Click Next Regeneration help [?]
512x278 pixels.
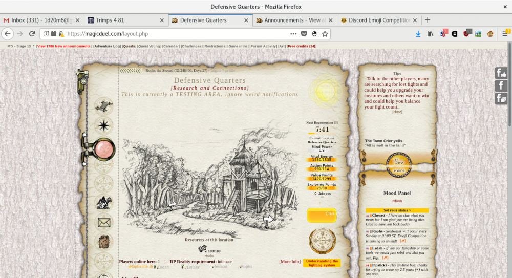[x=336, y=123]
